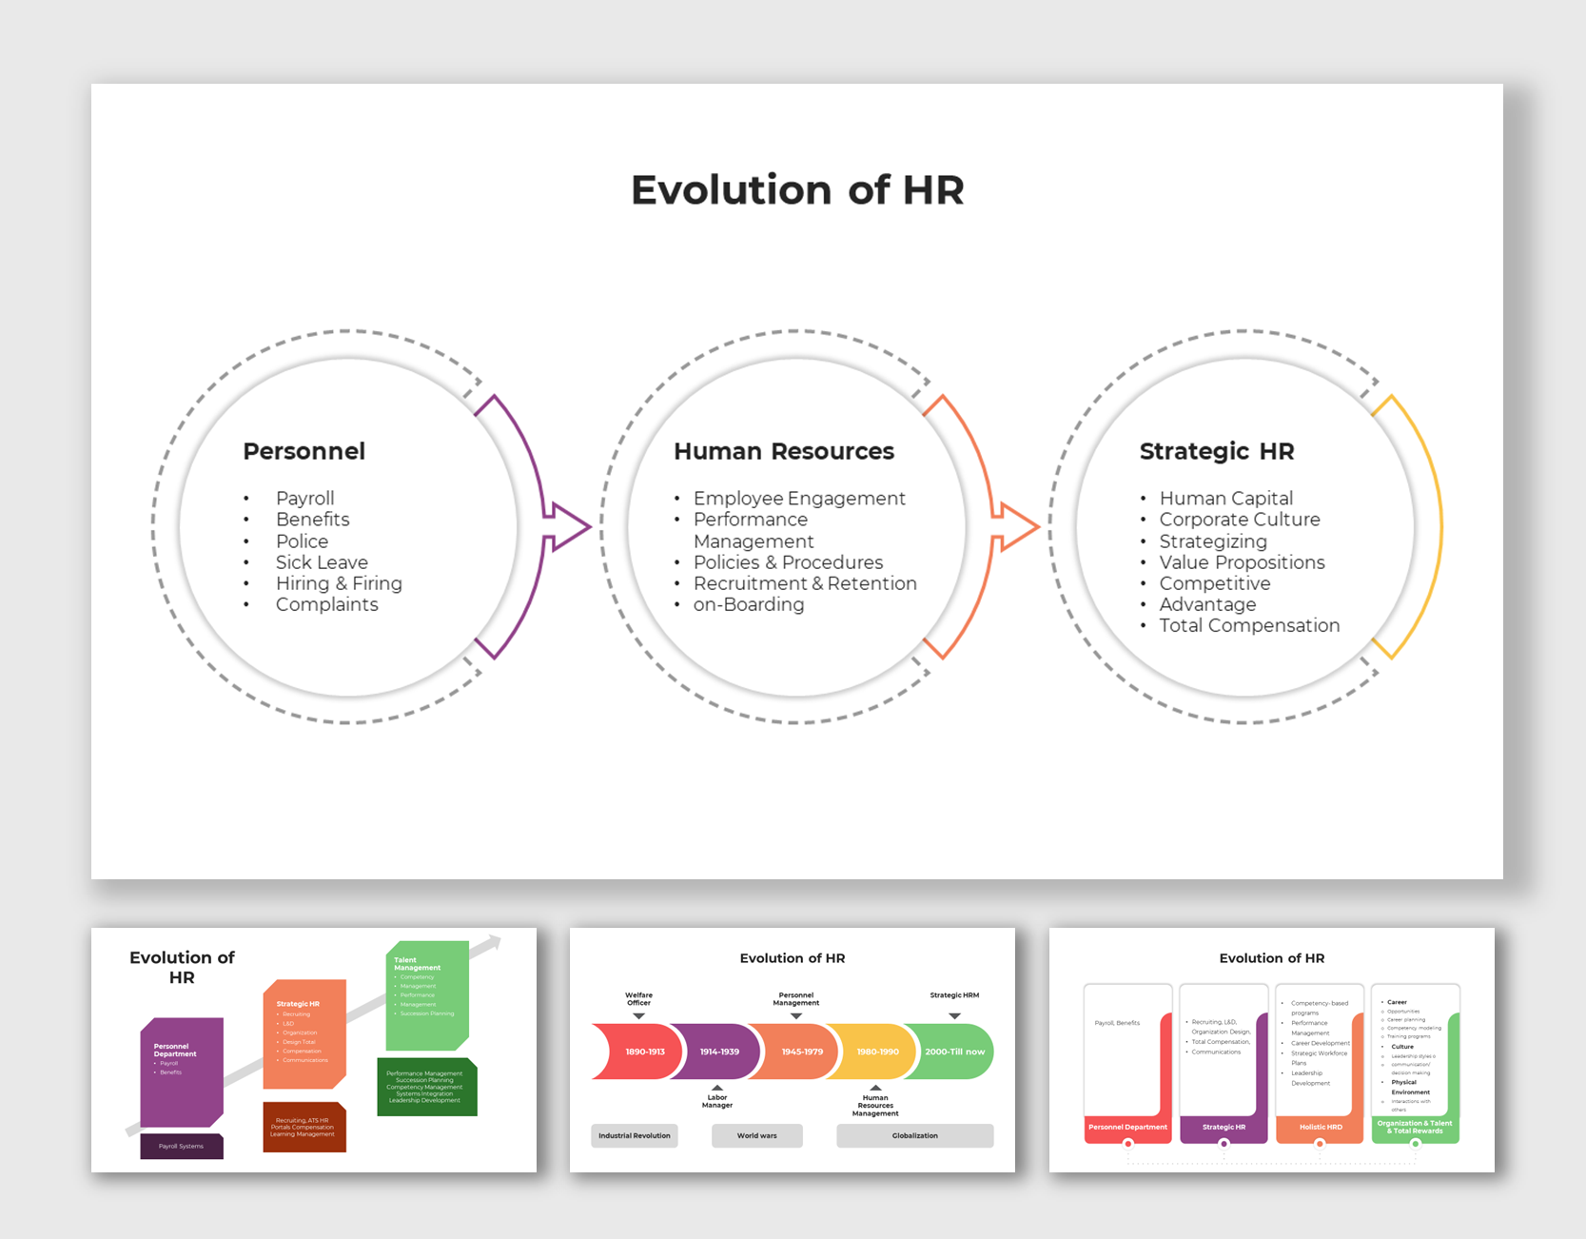The height and width of the screenshot is (1239, 1586).
Task: Click the yellow 1980-1990 color segment
Action: tap(878, 1052)
